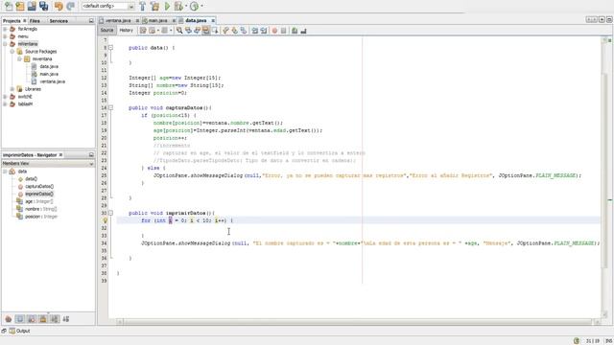Click the Source view button

coord(106,31)
